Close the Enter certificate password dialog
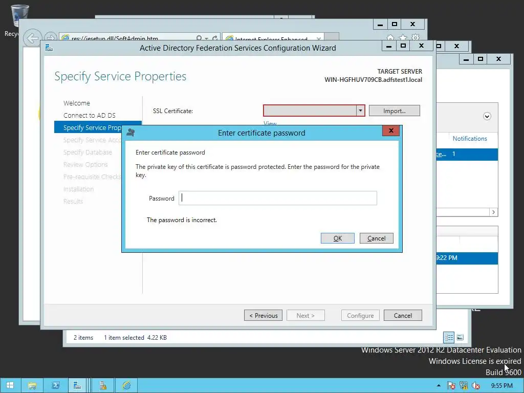 [x=391, y=130]
